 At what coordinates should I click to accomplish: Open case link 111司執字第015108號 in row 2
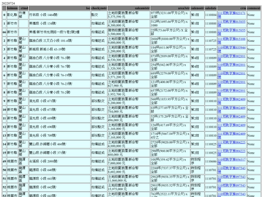231,41
